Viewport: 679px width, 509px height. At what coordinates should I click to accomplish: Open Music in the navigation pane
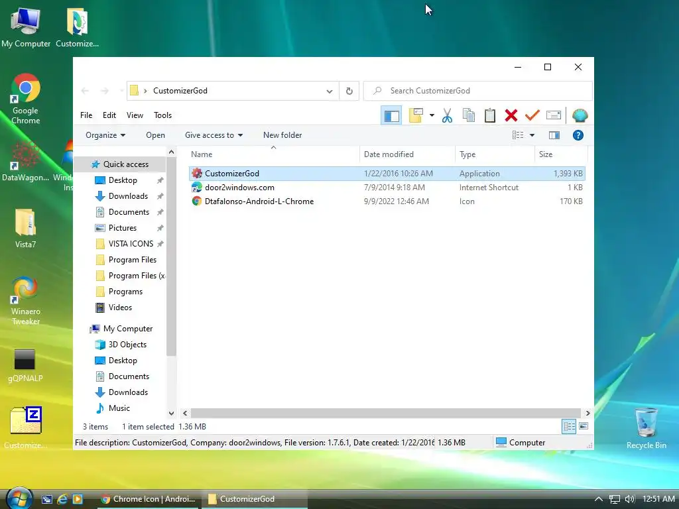coord(119,408)
